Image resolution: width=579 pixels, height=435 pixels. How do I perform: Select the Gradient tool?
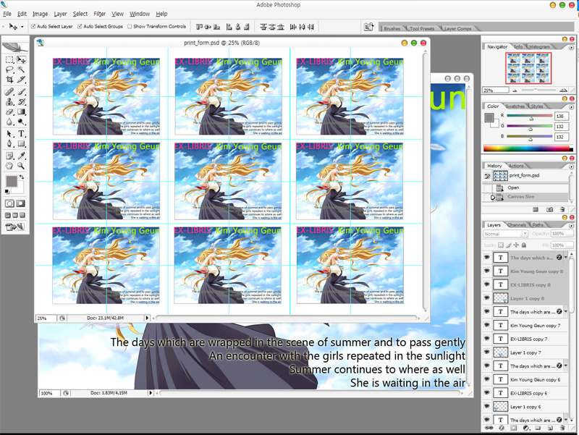point(21,111)
